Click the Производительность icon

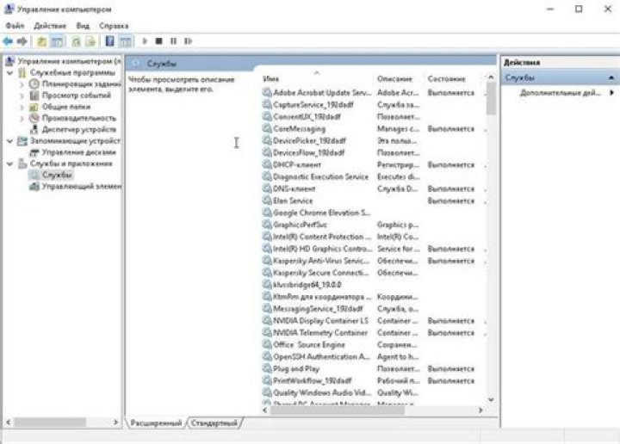[x=34, y=118]
